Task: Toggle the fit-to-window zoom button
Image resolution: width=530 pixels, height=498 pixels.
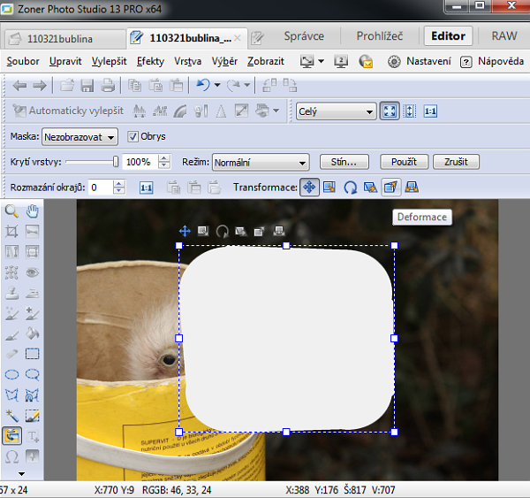Action: point(390,111)
